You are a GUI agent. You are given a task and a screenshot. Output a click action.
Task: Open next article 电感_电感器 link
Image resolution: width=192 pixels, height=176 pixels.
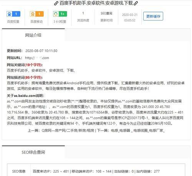tap(138, 130)
